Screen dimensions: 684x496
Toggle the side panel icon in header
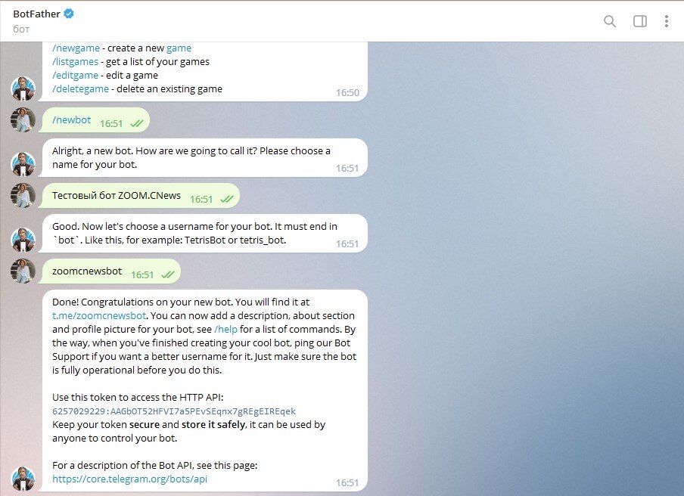(640, 21)
